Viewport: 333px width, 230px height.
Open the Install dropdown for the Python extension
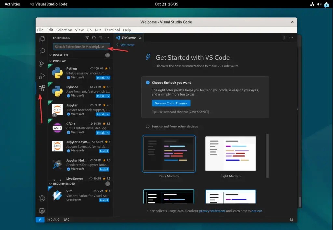tap(108, 78)
